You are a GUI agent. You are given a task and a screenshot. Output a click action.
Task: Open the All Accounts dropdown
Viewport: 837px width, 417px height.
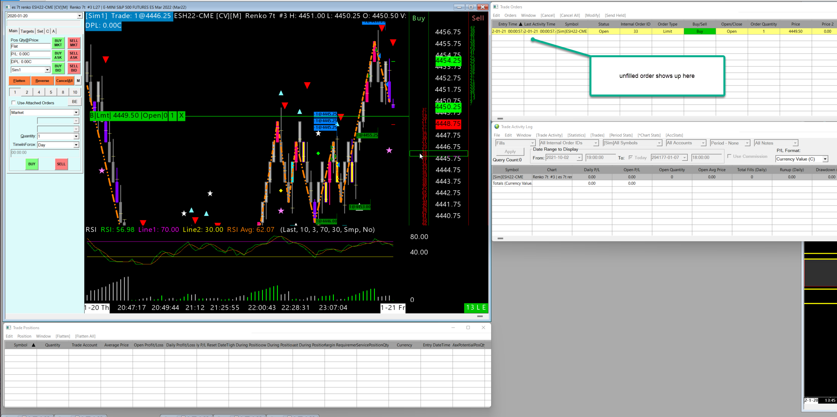click(x=686, y=143)
